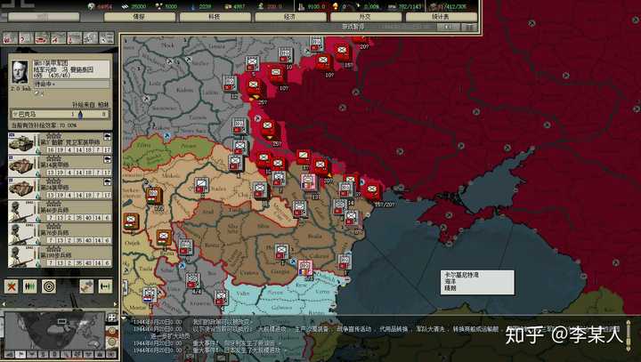Click the blank button left of 情报
641x362 pixels.
[x=44, y=17]
